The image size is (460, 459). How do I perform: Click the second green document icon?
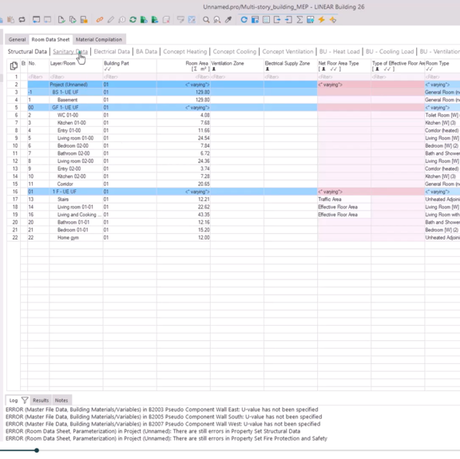click(155, 20)
